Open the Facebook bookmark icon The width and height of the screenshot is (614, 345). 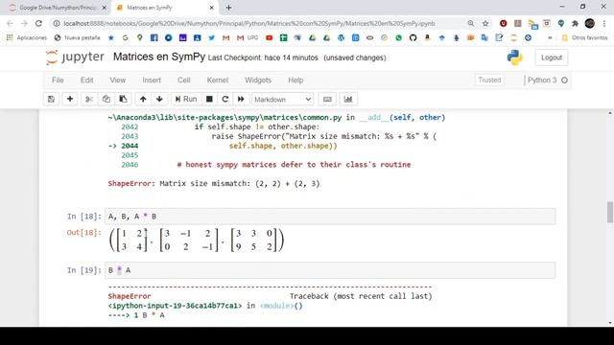click(154, 38)
